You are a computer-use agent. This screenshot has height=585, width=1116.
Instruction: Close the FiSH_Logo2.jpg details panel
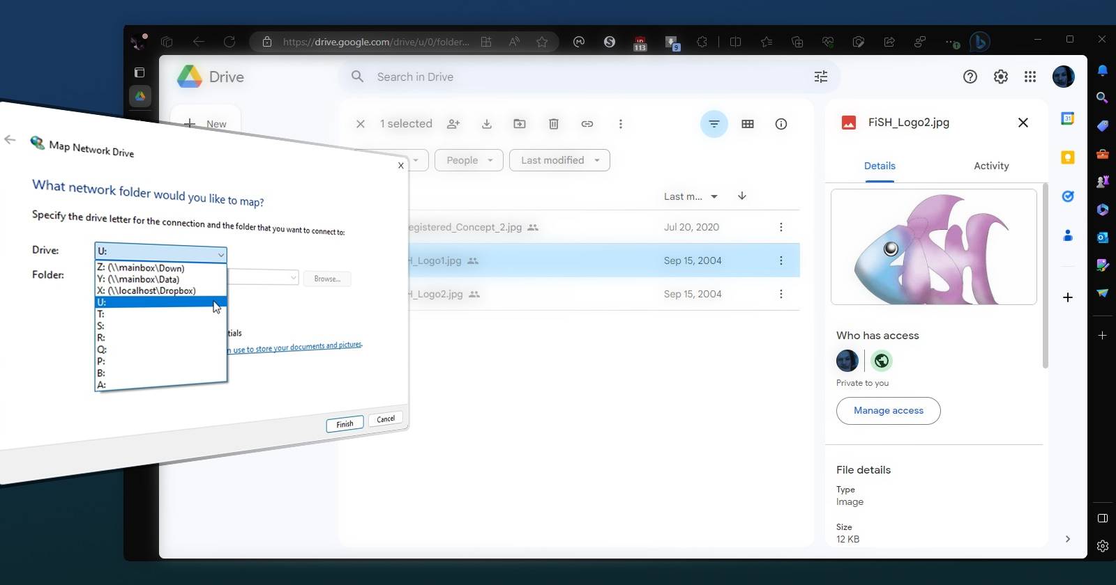coord(1023,123)
